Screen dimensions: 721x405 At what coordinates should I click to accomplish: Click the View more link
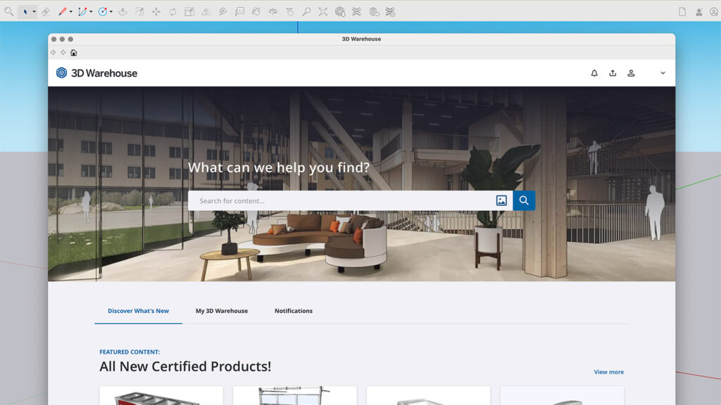(608, 372)
